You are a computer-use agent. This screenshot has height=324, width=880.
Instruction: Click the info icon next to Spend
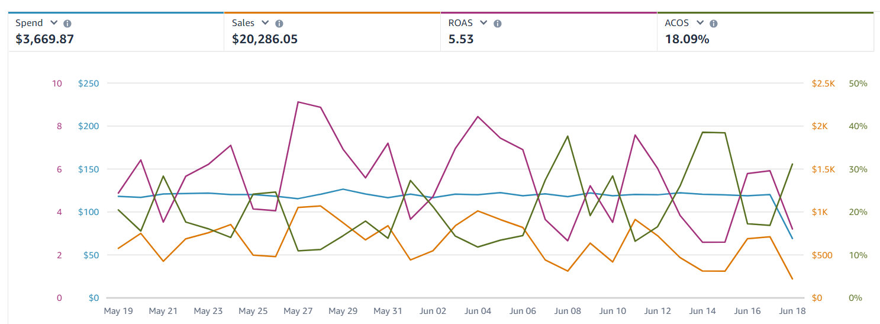67,24
